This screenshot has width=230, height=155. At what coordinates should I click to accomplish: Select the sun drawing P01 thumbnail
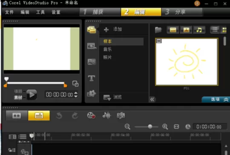pos(187,62)
